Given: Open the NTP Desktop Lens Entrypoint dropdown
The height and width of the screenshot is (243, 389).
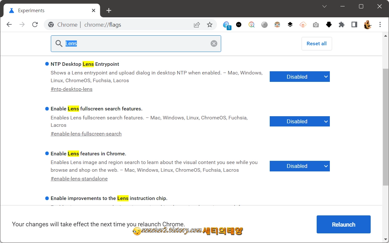Looking at the screenshot, I should [300, 77].
